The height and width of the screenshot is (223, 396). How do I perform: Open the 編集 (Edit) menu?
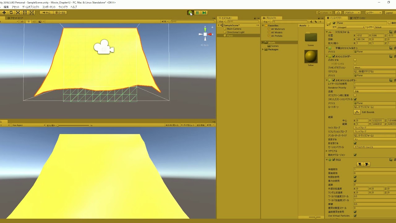point(6,7)
